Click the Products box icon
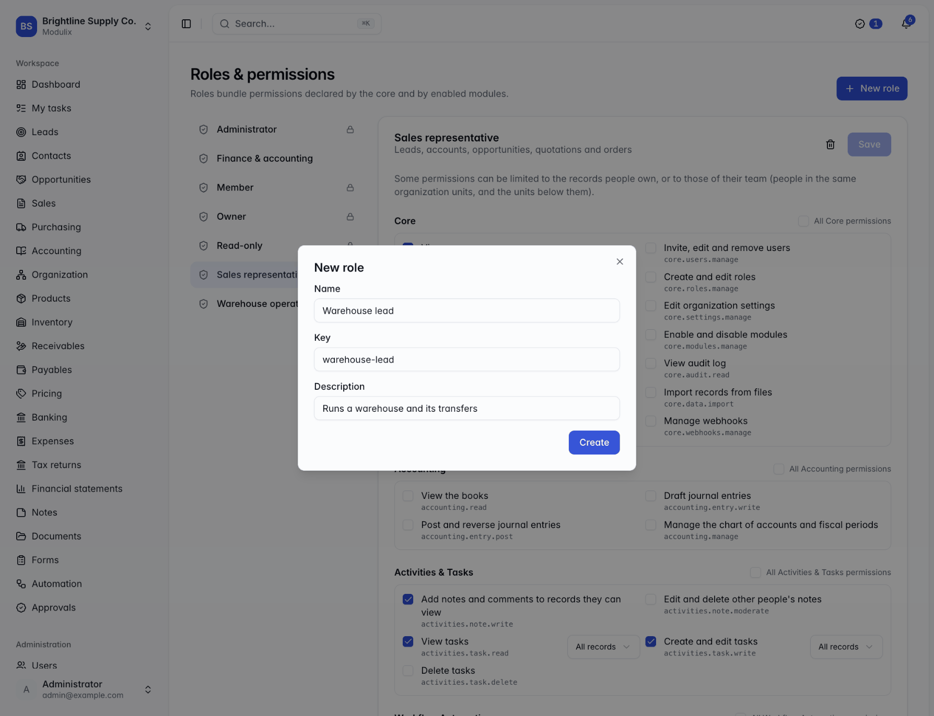The image size is (934, 716). pyautogui.click(x=21, y=299)
